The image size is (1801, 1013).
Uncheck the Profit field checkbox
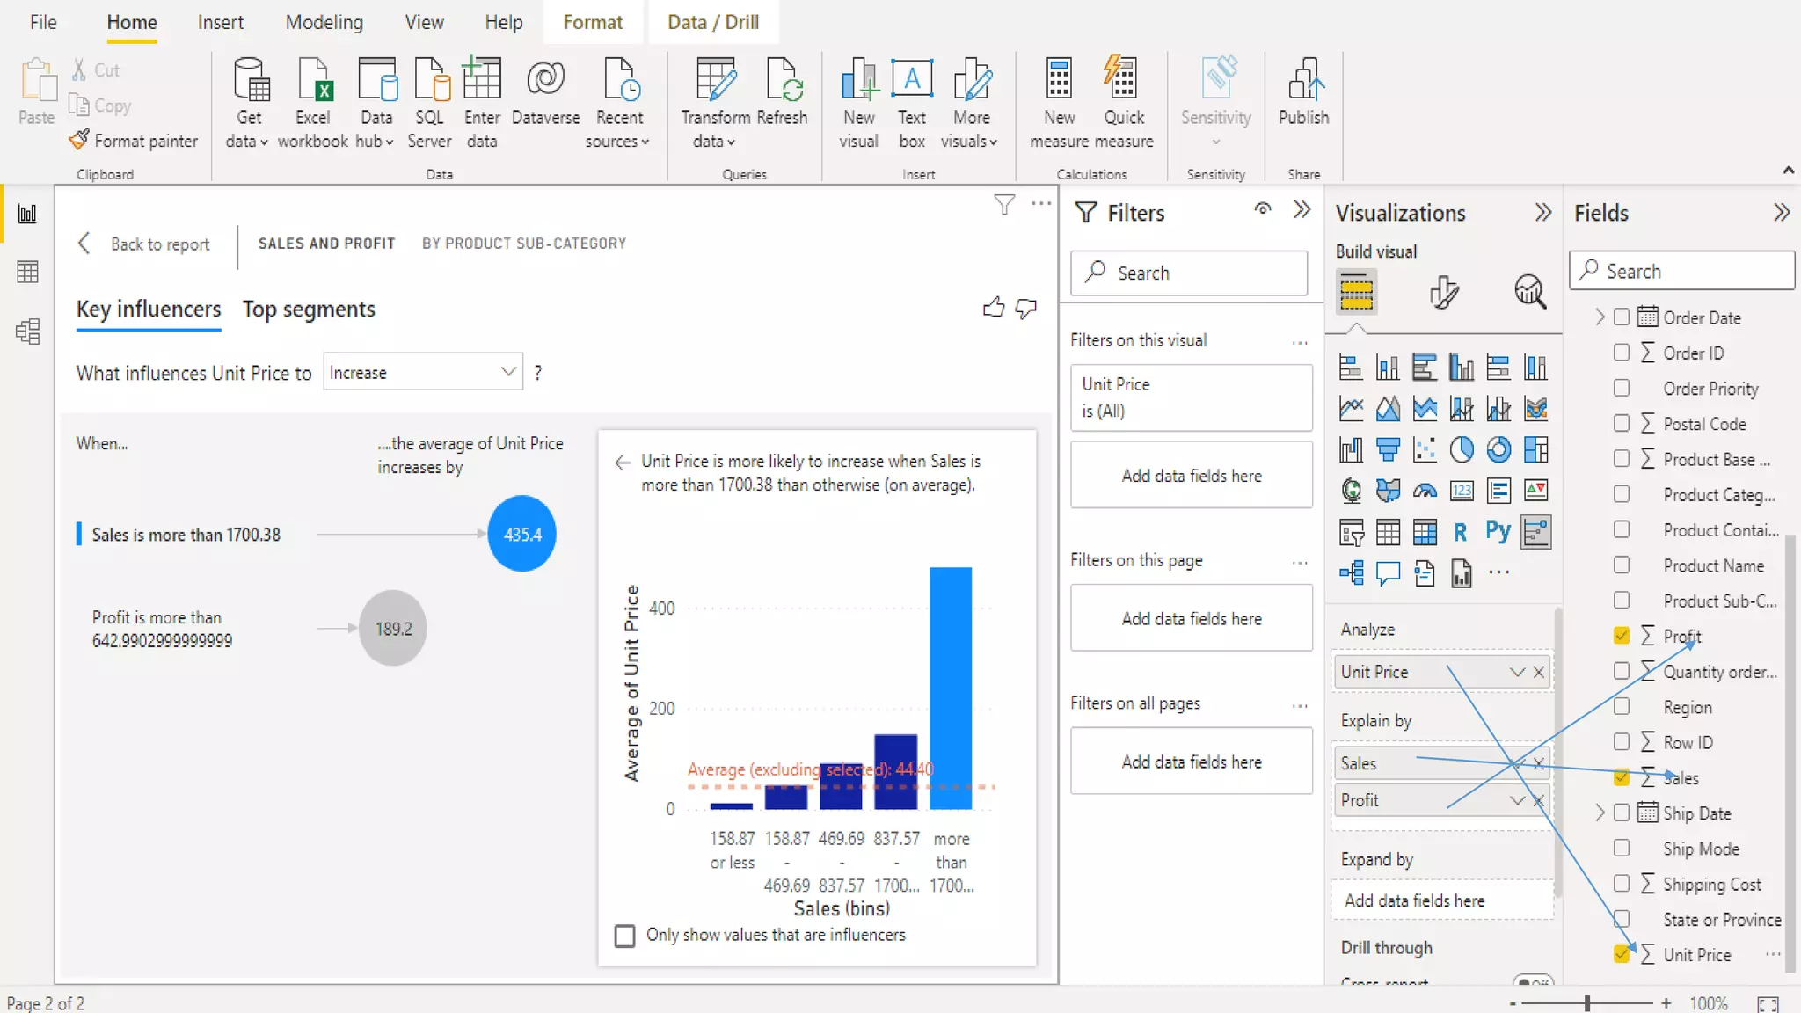(x=1622, y=636)
